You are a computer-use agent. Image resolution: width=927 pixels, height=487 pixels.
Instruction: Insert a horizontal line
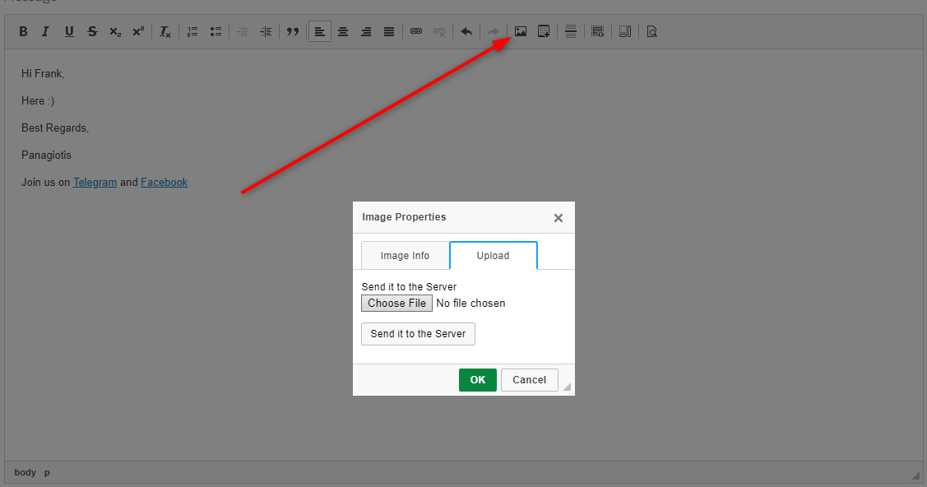[571, 31]
